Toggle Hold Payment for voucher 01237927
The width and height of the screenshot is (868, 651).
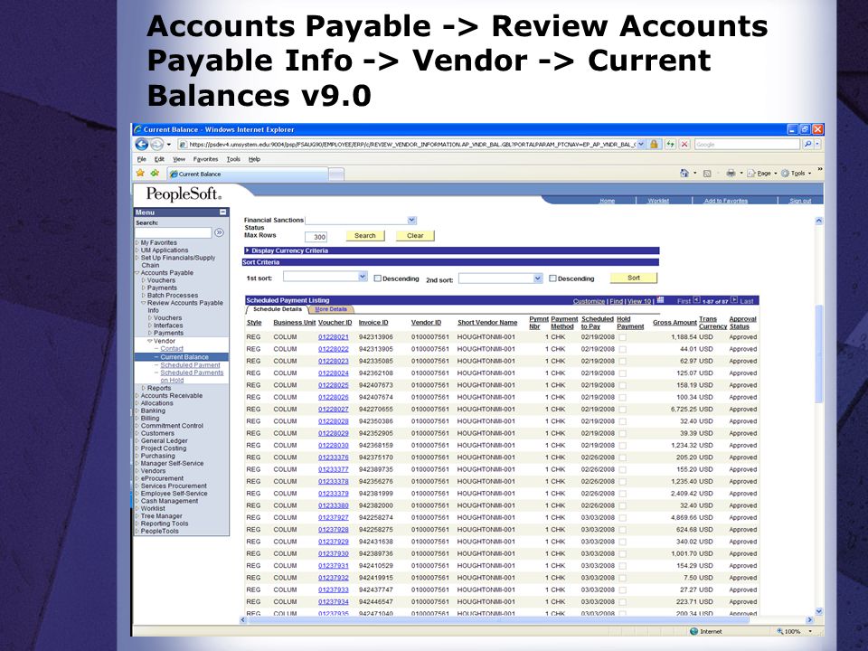[623, 517]
